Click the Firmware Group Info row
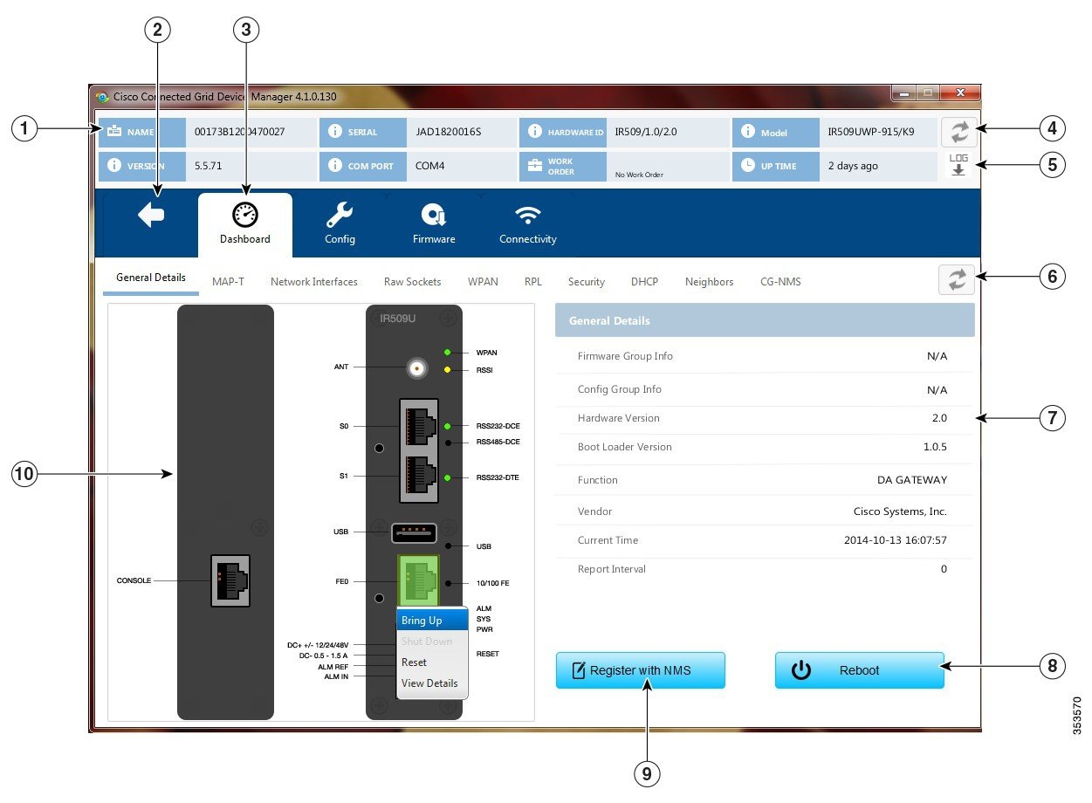This screenshot has height=803, width=1092. click(765, 356)
